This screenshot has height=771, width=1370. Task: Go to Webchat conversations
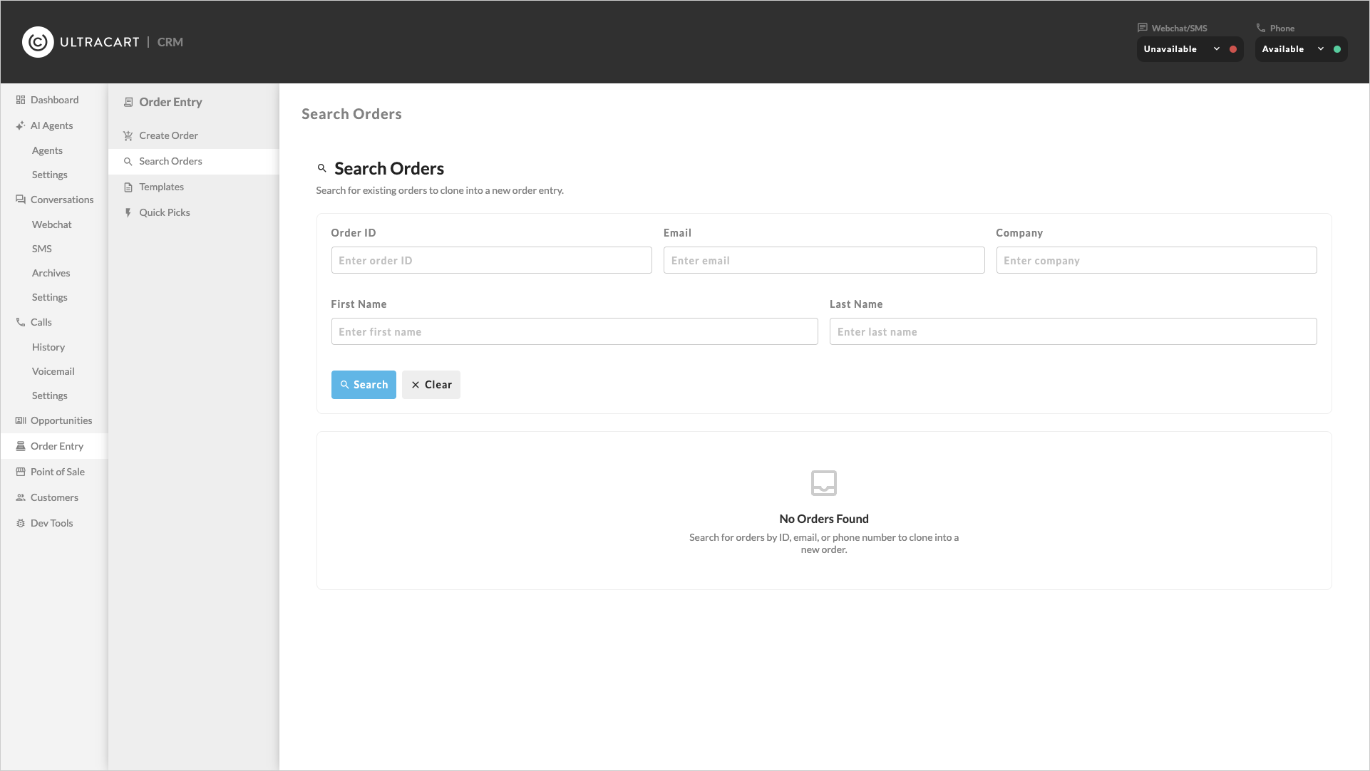pos(51,224)
